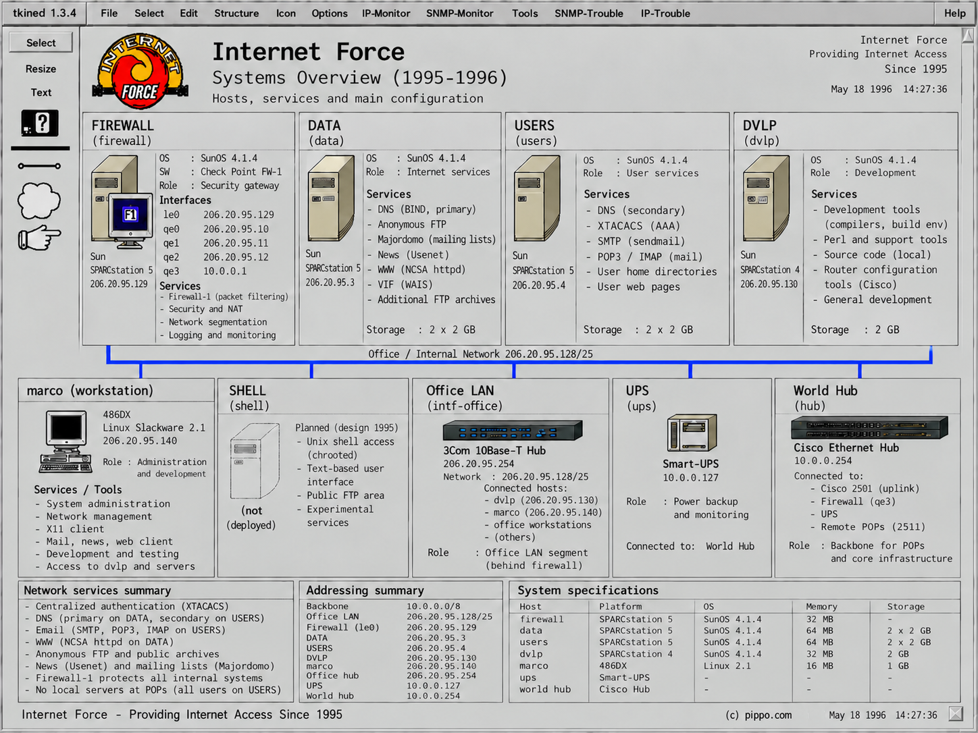Select the USERS server tower icon
This screenshot has height=733, width=978.
[538, 198]
